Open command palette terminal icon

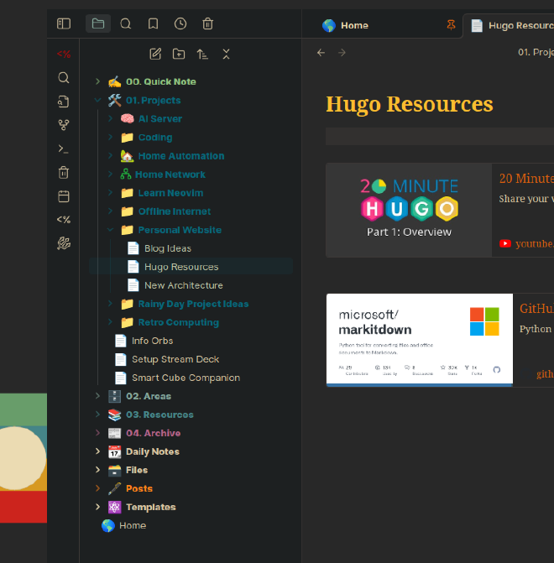[64, 149]
